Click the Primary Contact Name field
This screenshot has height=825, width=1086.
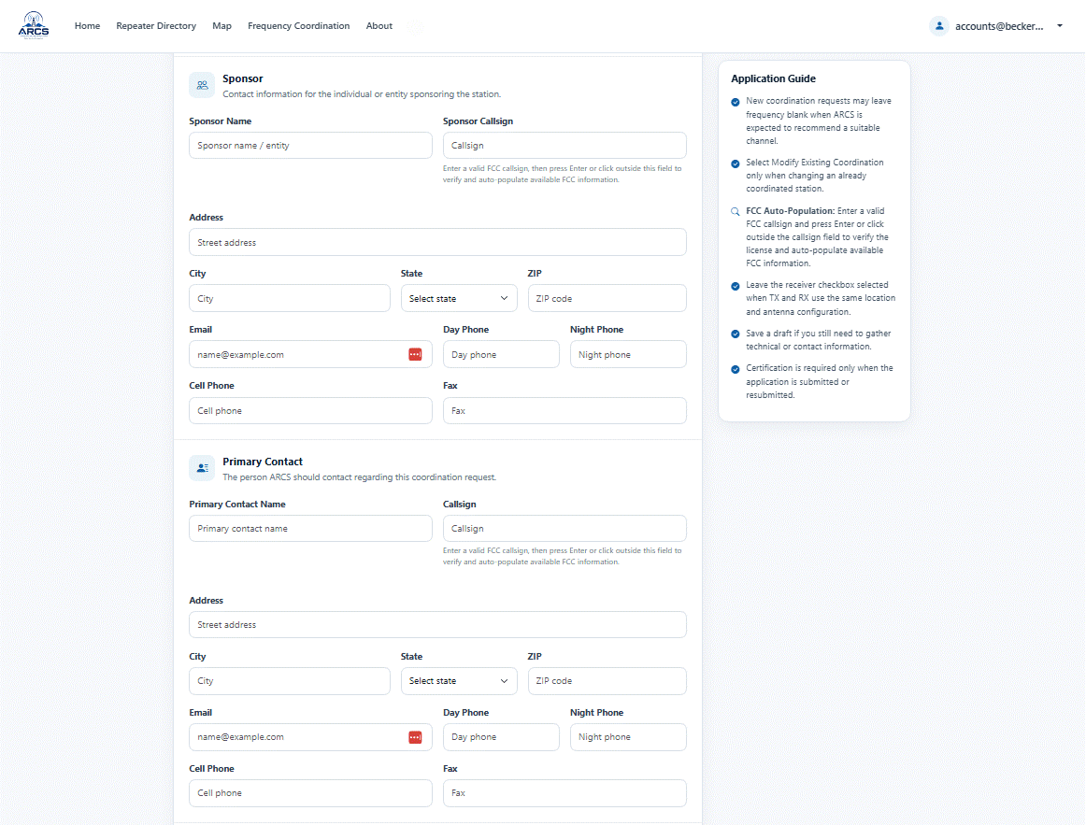pyautogui.click(x=310, y=528)
